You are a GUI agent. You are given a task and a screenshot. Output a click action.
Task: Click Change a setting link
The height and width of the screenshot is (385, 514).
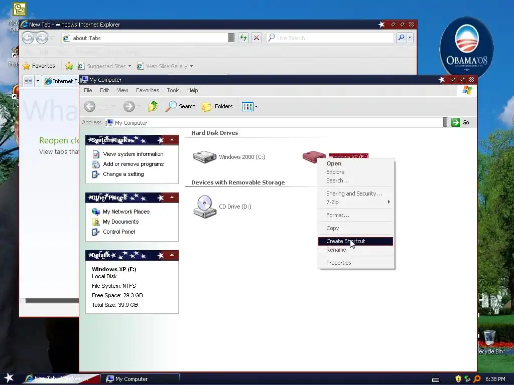(123, 174)
